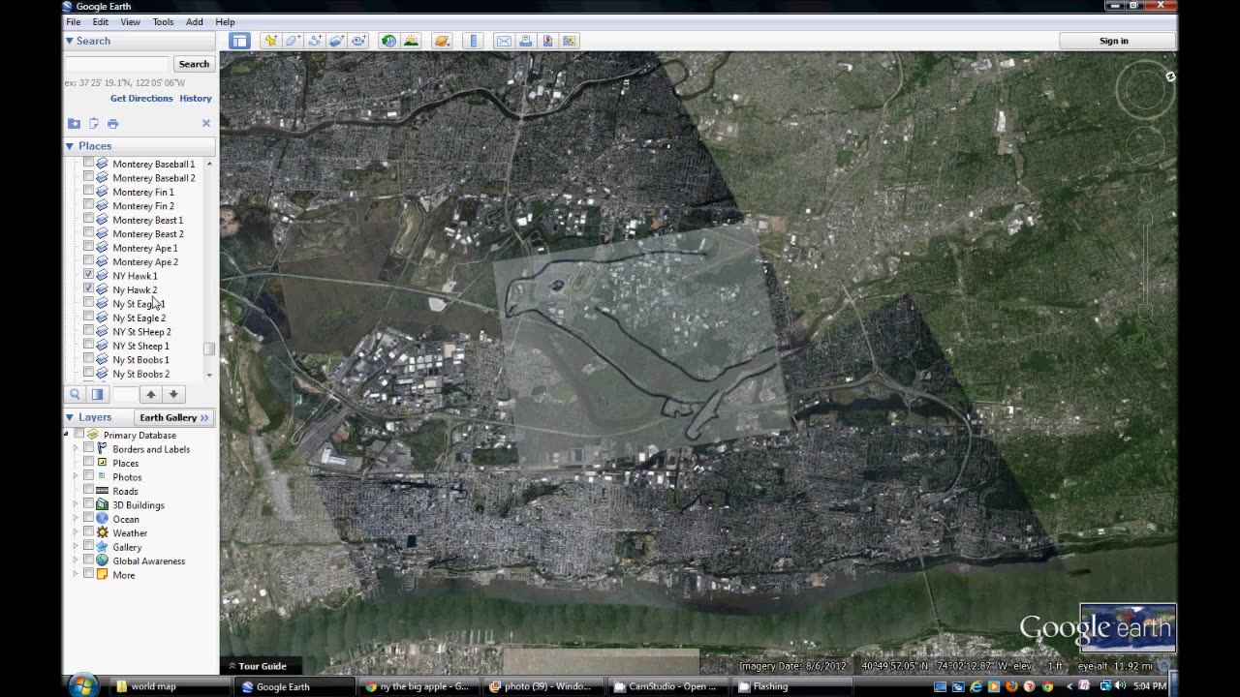Click the email envelope toolbar icon

click(504, 41)
